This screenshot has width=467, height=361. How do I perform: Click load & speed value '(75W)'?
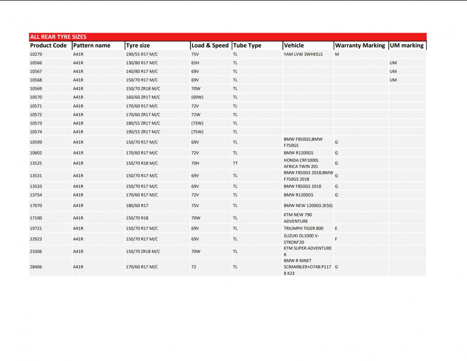(197, 132)
